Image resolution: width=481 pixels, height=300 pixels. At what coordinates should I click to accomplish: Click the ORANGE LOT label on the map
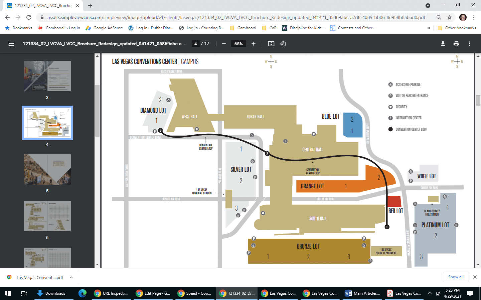click(x=312, y=186)
